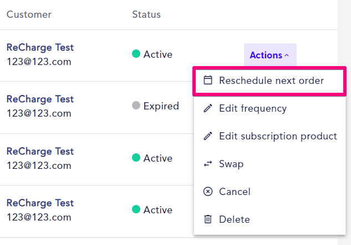351x245 pixels.
Task: Select Edit subscription product option
Action: [269, 136]
